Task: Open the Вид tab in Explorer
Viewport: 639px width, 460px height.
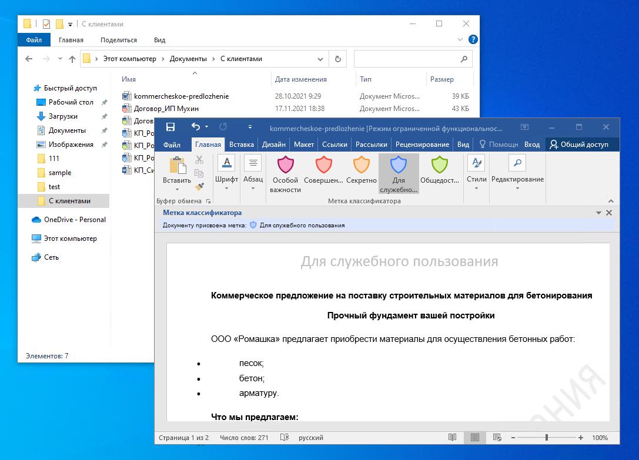Action: [159, 40]
